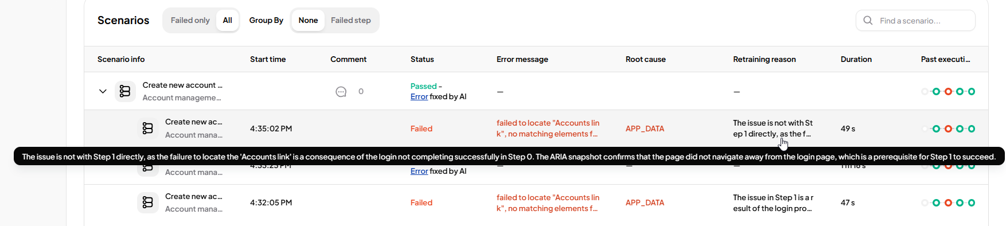Sort by the Start time column header
This screenshot has width=1006, height=226.
(268, 59)
